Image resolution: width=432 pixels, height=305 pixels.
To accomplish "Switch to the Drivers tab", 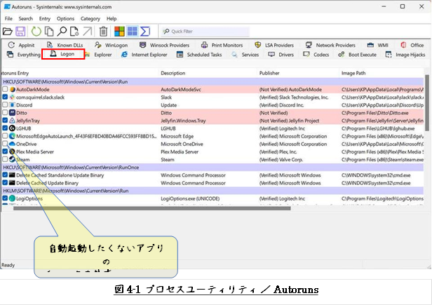I will [x=281, y=55].
